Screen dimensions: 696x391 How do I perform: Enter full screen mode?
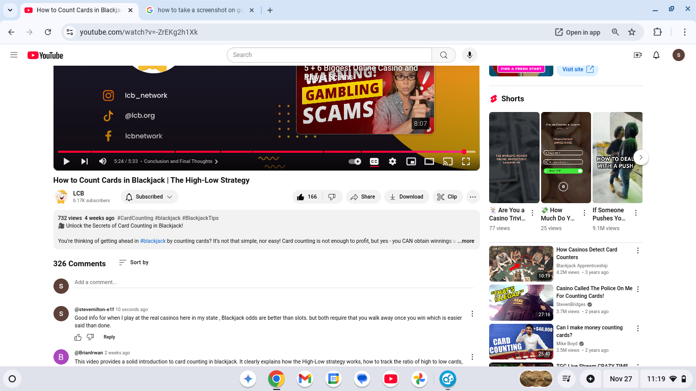(466, 161)
